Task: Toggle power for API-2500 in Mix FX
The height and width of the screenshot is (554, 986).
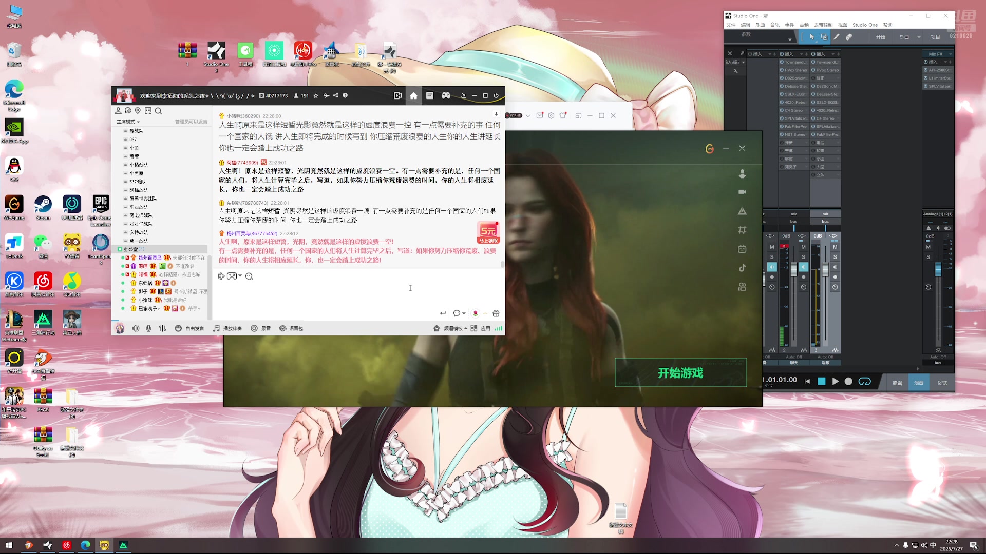Action: [x=926, y=70]
